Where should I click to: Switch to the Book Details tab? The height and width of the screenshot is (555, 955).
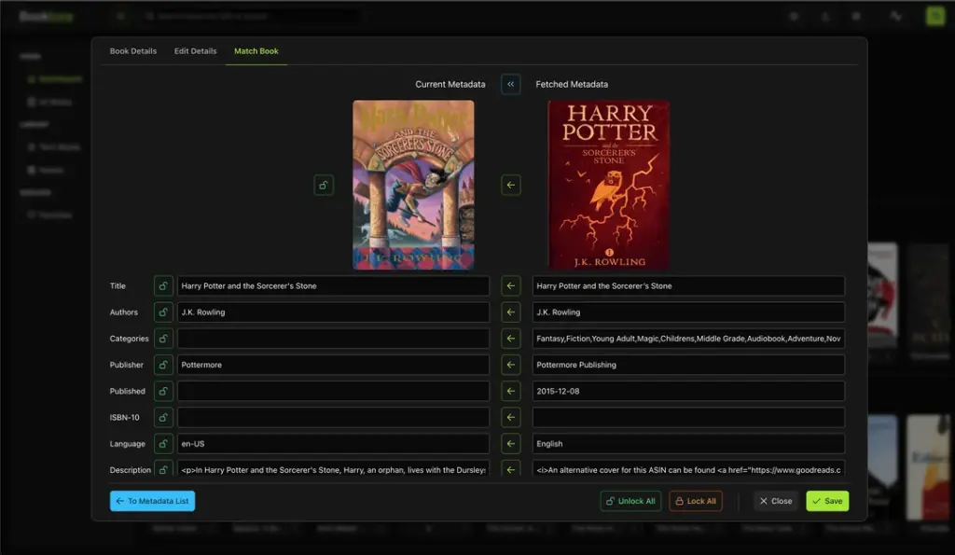[132, 51]
